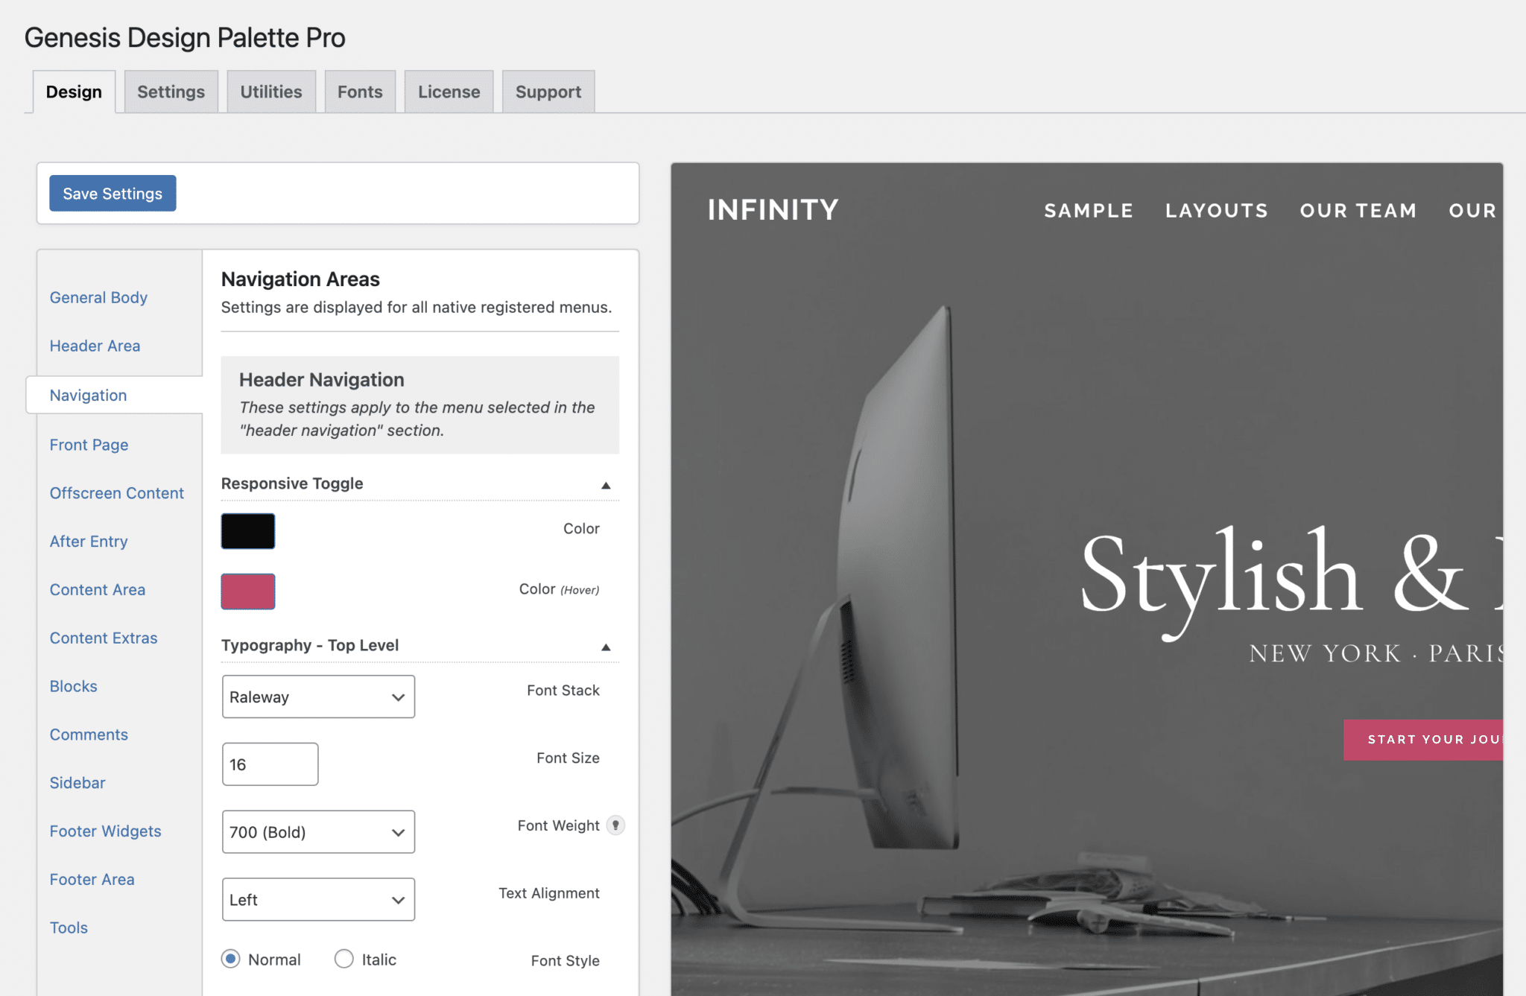Collapse the Responsive Toggle section
The width and height of the screenshot is (1526, 996).
point(607,484)
